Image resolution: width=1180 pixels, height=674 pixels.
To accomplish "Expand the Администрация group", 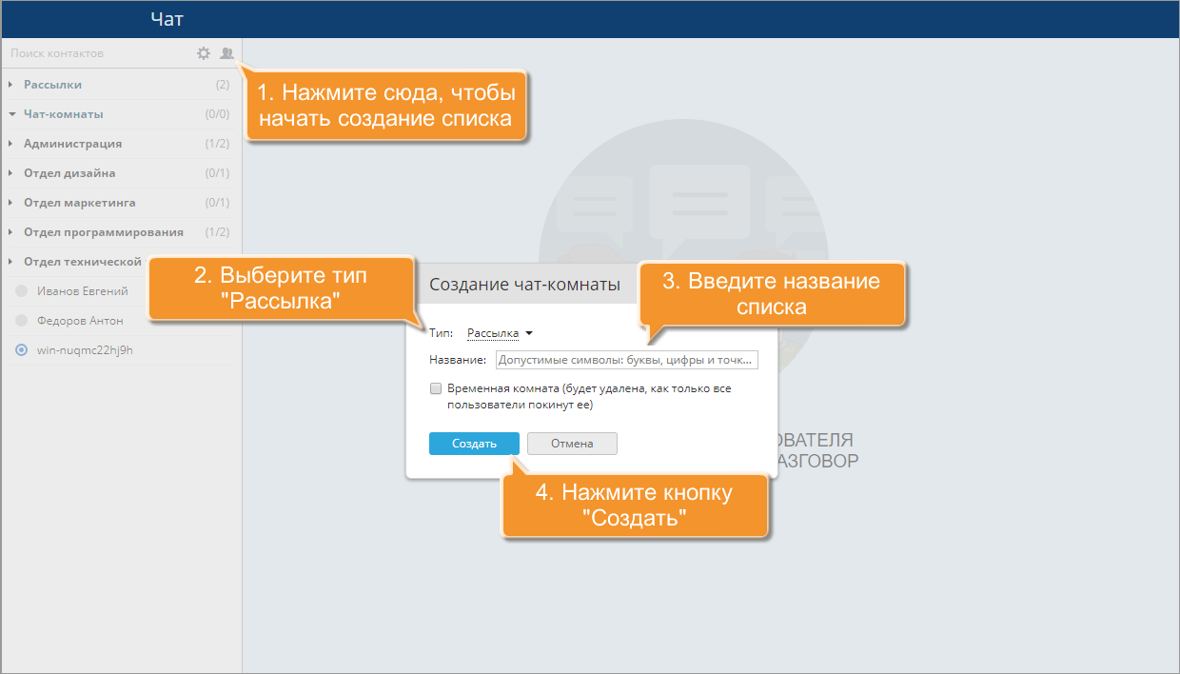I will pyautogui.click(x=11, y=144).
